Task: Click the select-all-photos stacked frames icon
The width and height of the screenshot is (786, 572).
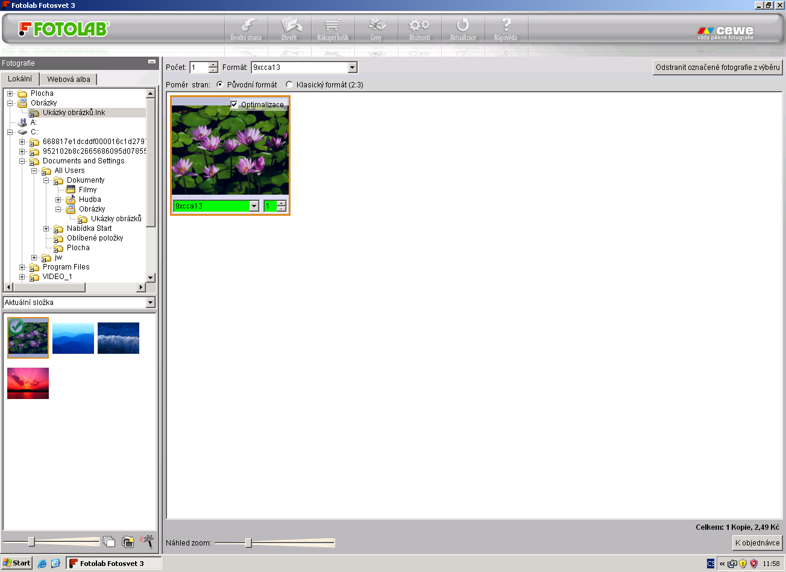Action: [x=109, y=541]
